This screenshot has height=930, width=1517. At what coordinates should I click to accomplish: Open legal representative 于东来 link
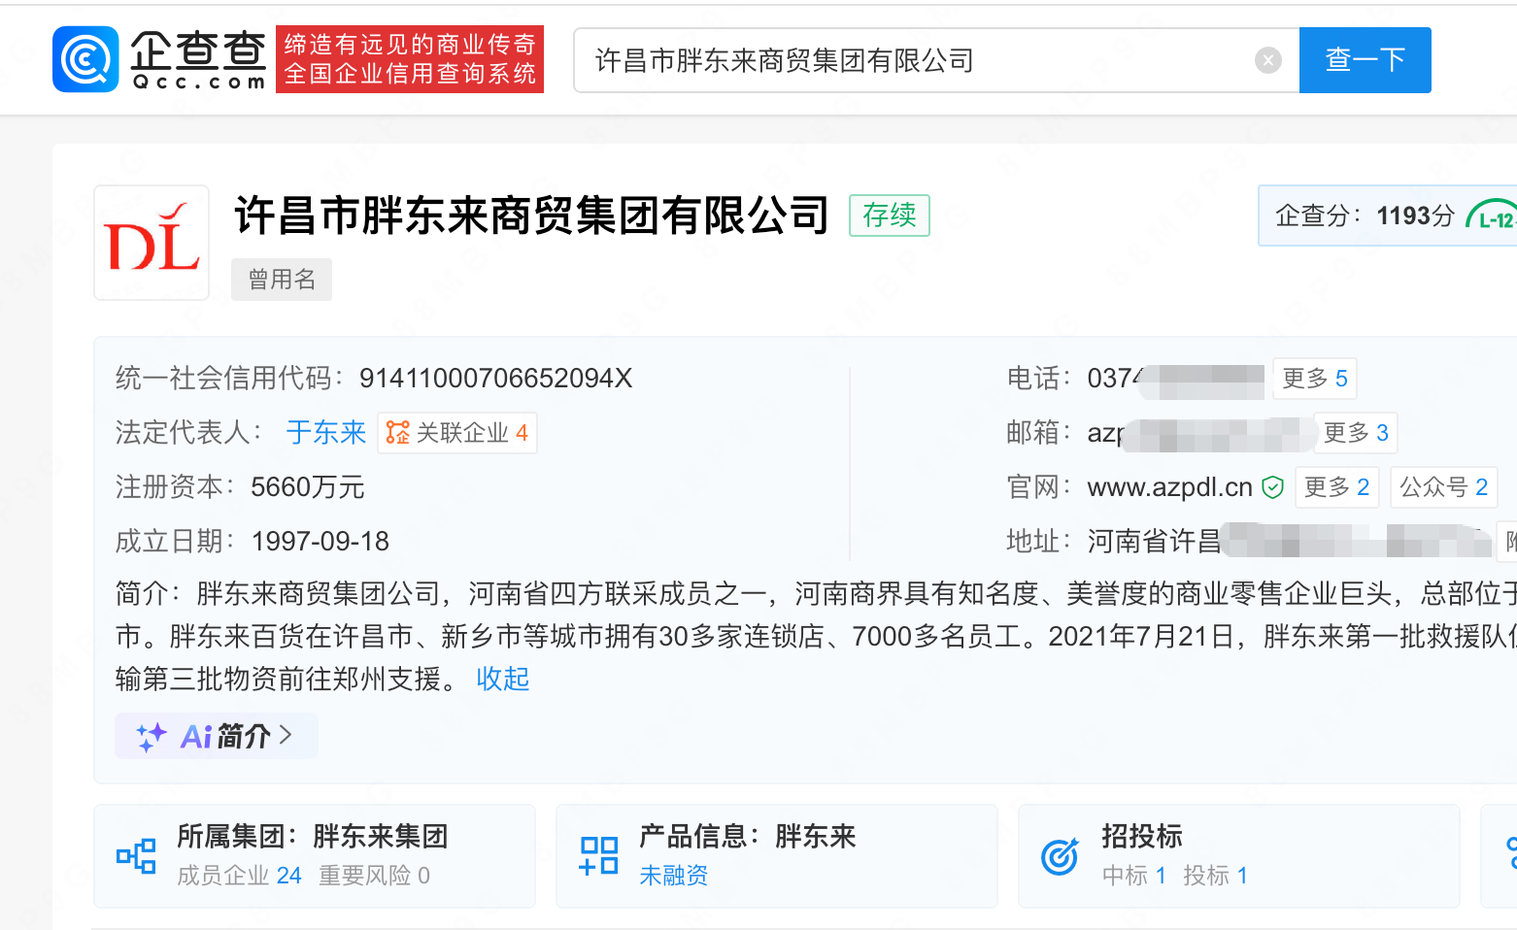[x=325, y=433]
